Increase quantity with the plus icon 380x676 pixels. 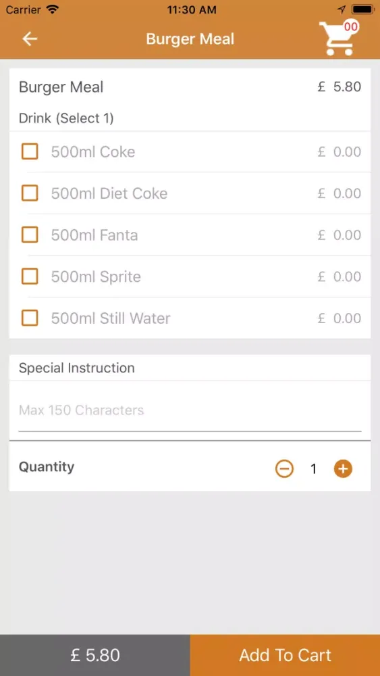pyautogui.click(x=343, y=468)
